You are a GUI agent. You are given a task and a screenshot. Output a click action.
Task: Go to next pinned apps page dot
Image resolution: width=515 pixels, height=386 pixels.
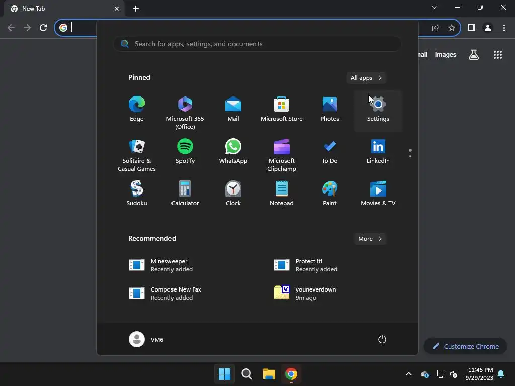point(410,156)
